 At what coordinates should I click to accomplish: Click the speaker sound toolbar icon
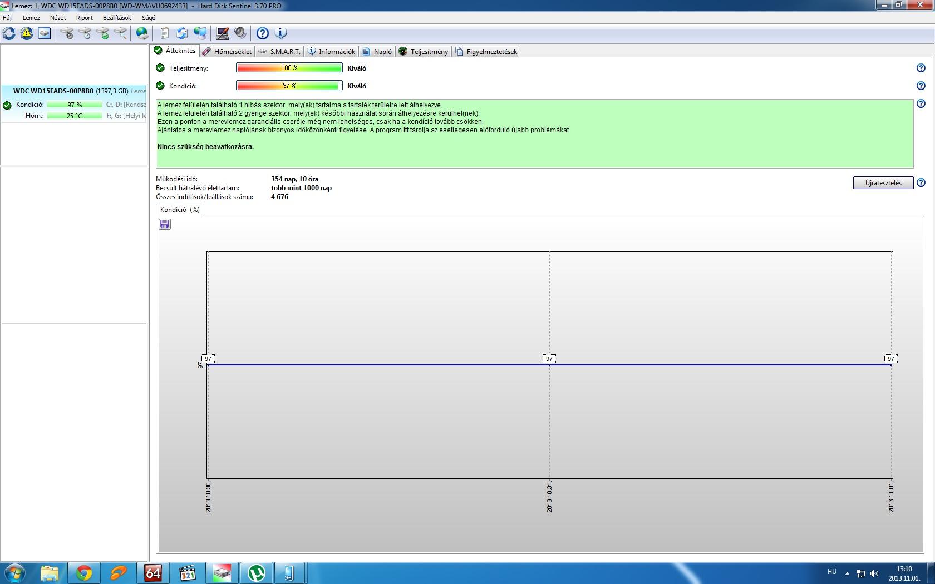(240, 33)
